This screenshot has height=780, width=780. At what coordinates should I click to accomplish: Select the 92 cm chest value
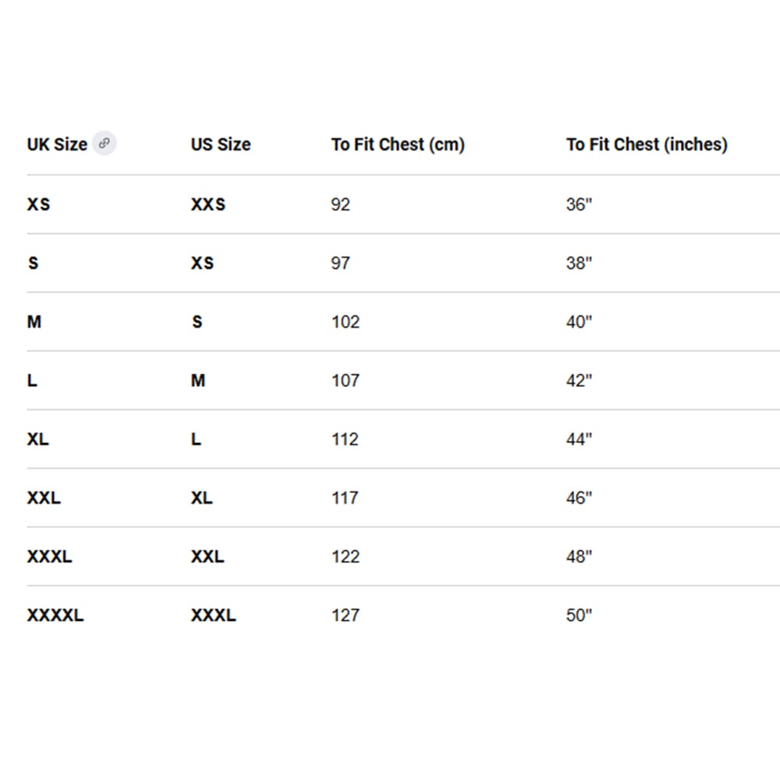point(341,204)
